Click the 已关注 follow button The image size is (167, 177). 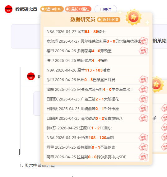106,9
